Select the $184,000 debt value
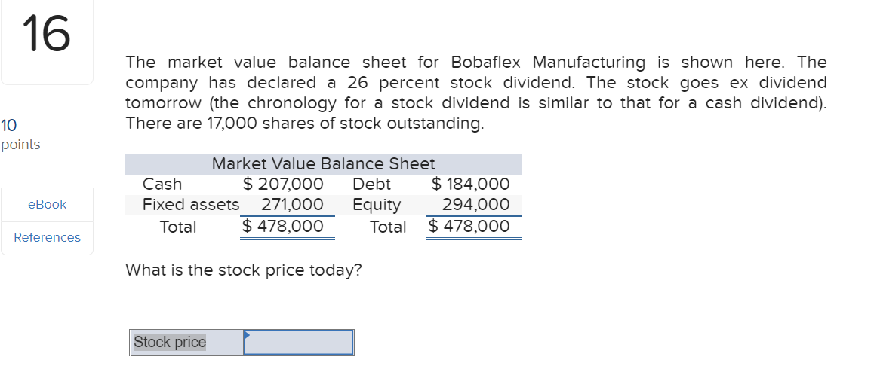The width and height of the screenshot is (877, 366). (x=470, y=184)
